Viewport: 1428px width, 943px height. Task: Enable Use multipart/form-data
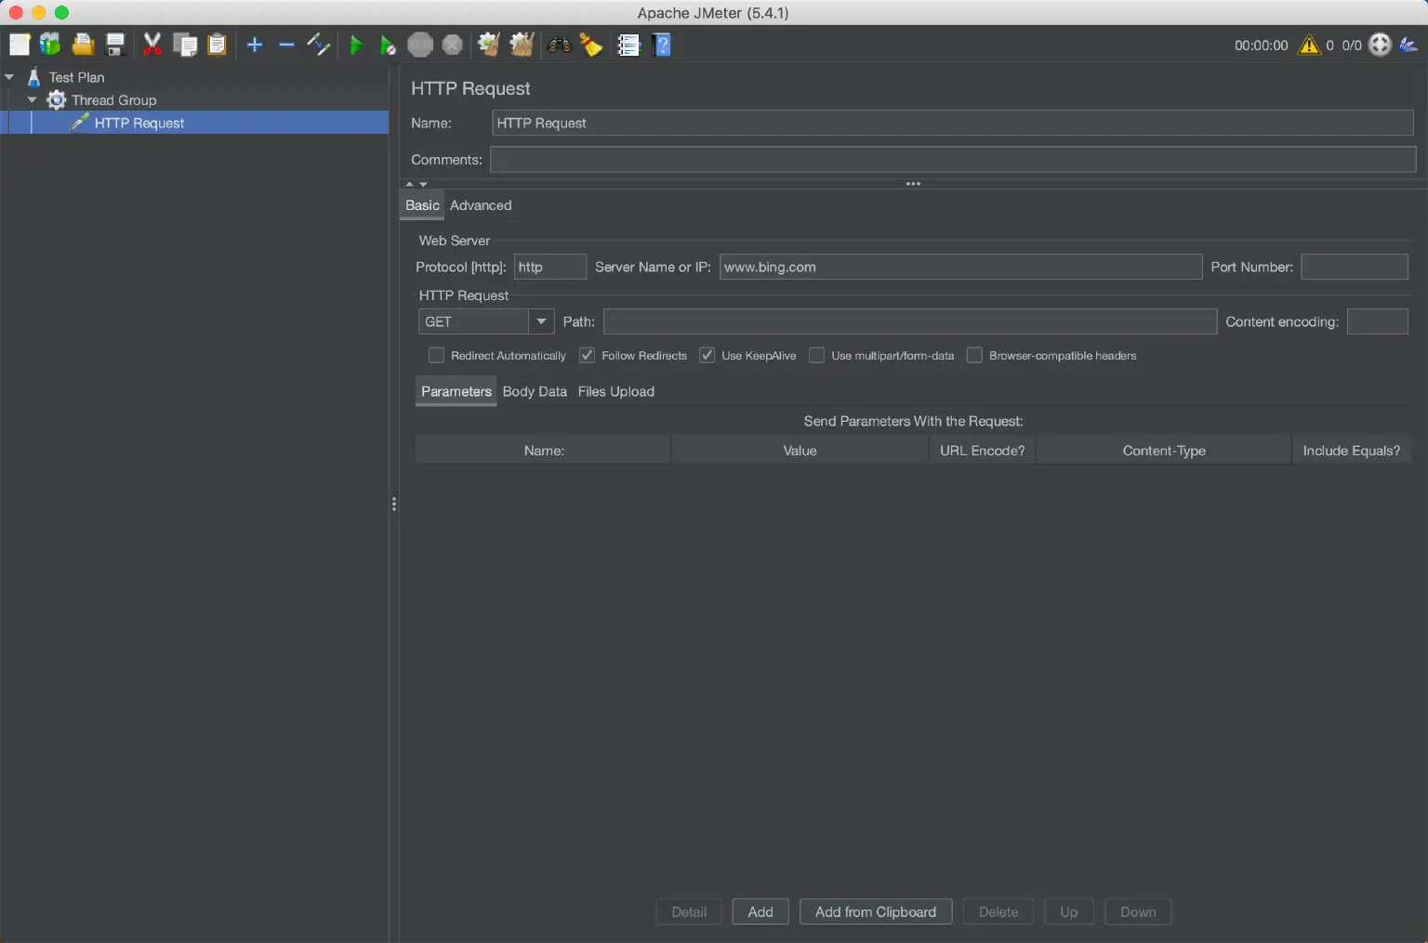(816, 355)
